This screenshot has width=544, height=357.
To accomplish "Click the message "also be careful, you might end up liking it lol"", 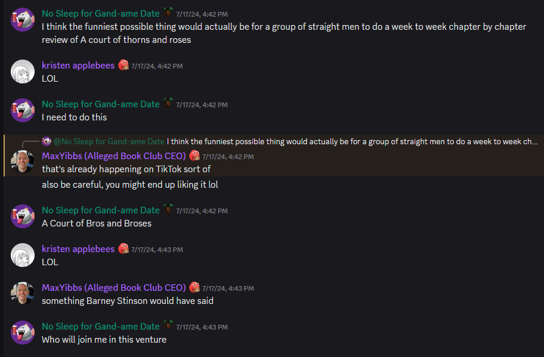I will click(129, 185).
